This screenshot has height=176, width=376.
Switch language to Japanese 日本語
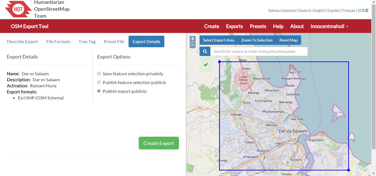(x=363, y=10)
